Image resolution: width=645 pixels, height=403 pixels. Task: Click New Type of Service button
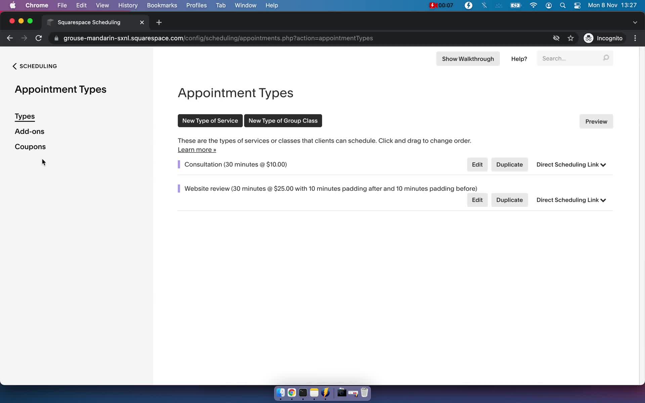(210, 121)
